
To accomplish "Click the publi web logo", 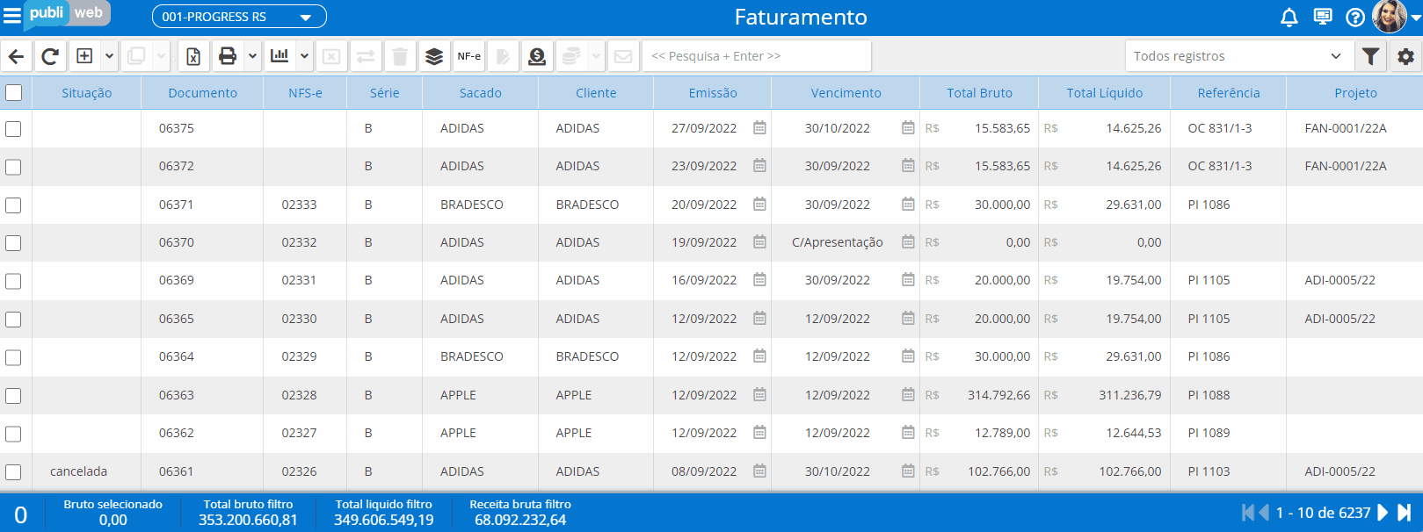I will (67, 14).
